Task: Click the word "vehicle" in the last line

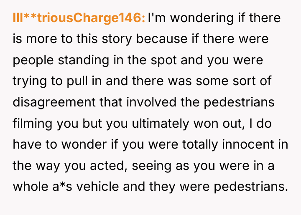Action: coord(98,186)
